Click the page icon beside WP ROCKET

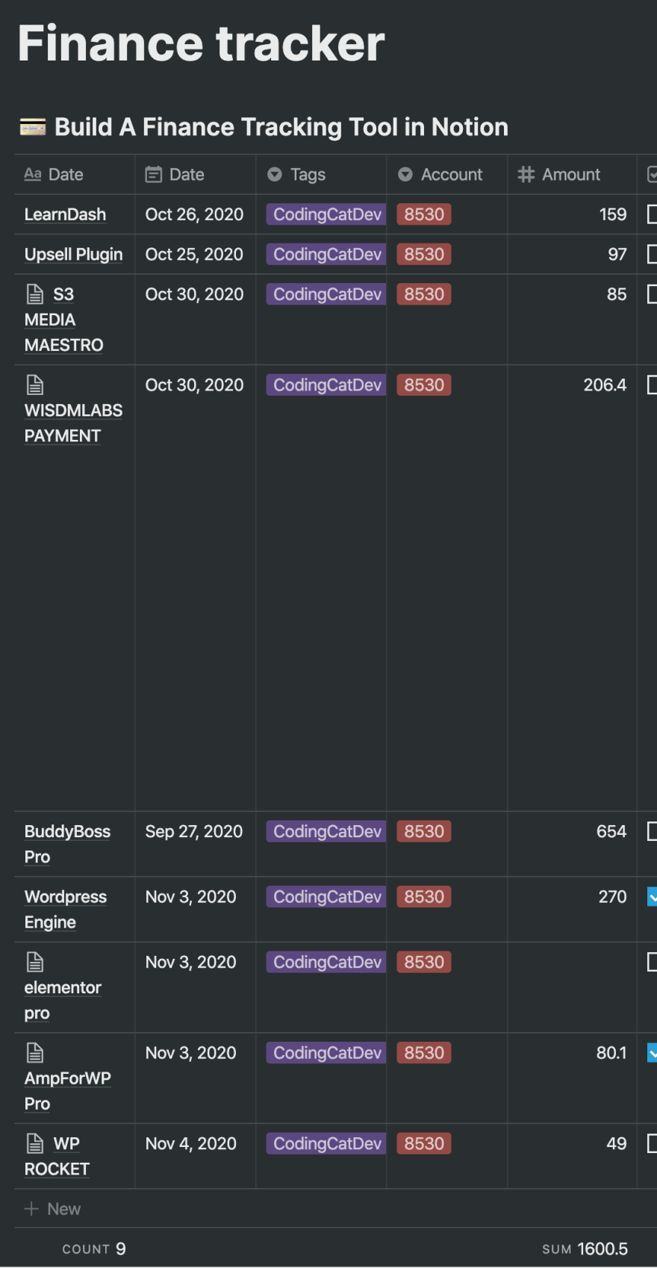click(35, 1143)
